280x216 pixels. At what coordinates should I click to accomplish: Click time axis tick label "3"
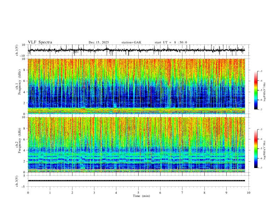click(94, 193)
